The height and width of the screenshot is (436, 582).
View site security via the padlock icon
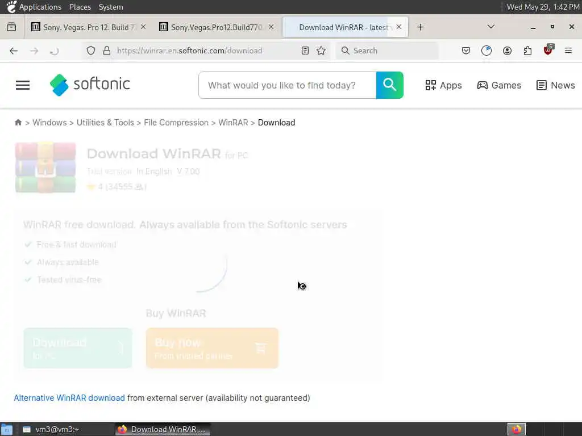pyautogui.click(x=107, y=51)
